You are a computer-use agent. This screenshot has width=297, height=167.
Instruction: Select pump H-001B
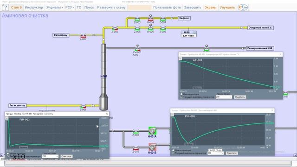[152, 147]
